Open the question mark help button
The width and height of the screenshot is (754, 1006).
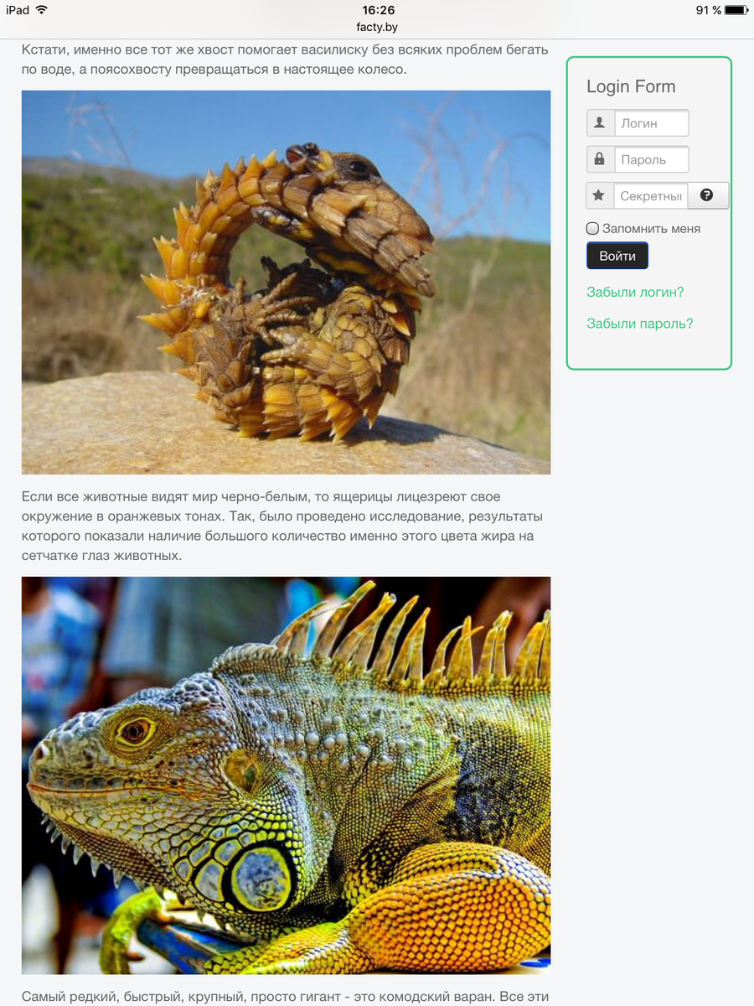pos(707,195)
